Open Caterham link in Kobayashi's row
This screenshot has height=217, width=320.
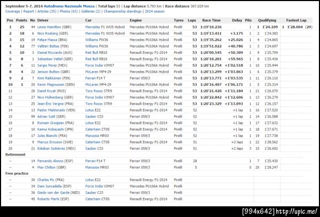pos(93,129)
